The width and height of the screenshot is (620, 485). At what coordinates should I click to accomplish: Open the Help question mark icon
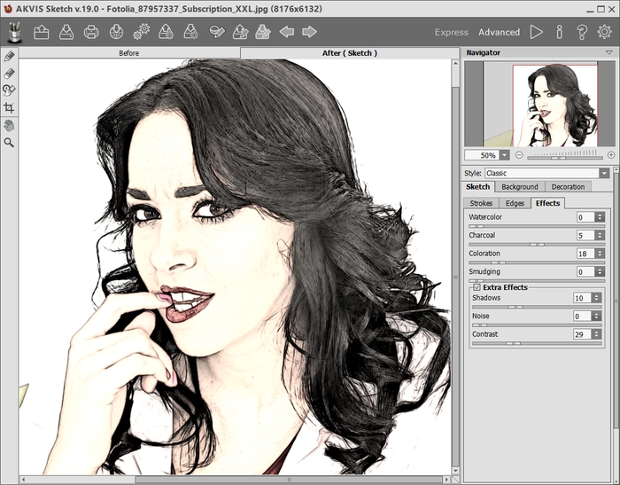point(582,32)
